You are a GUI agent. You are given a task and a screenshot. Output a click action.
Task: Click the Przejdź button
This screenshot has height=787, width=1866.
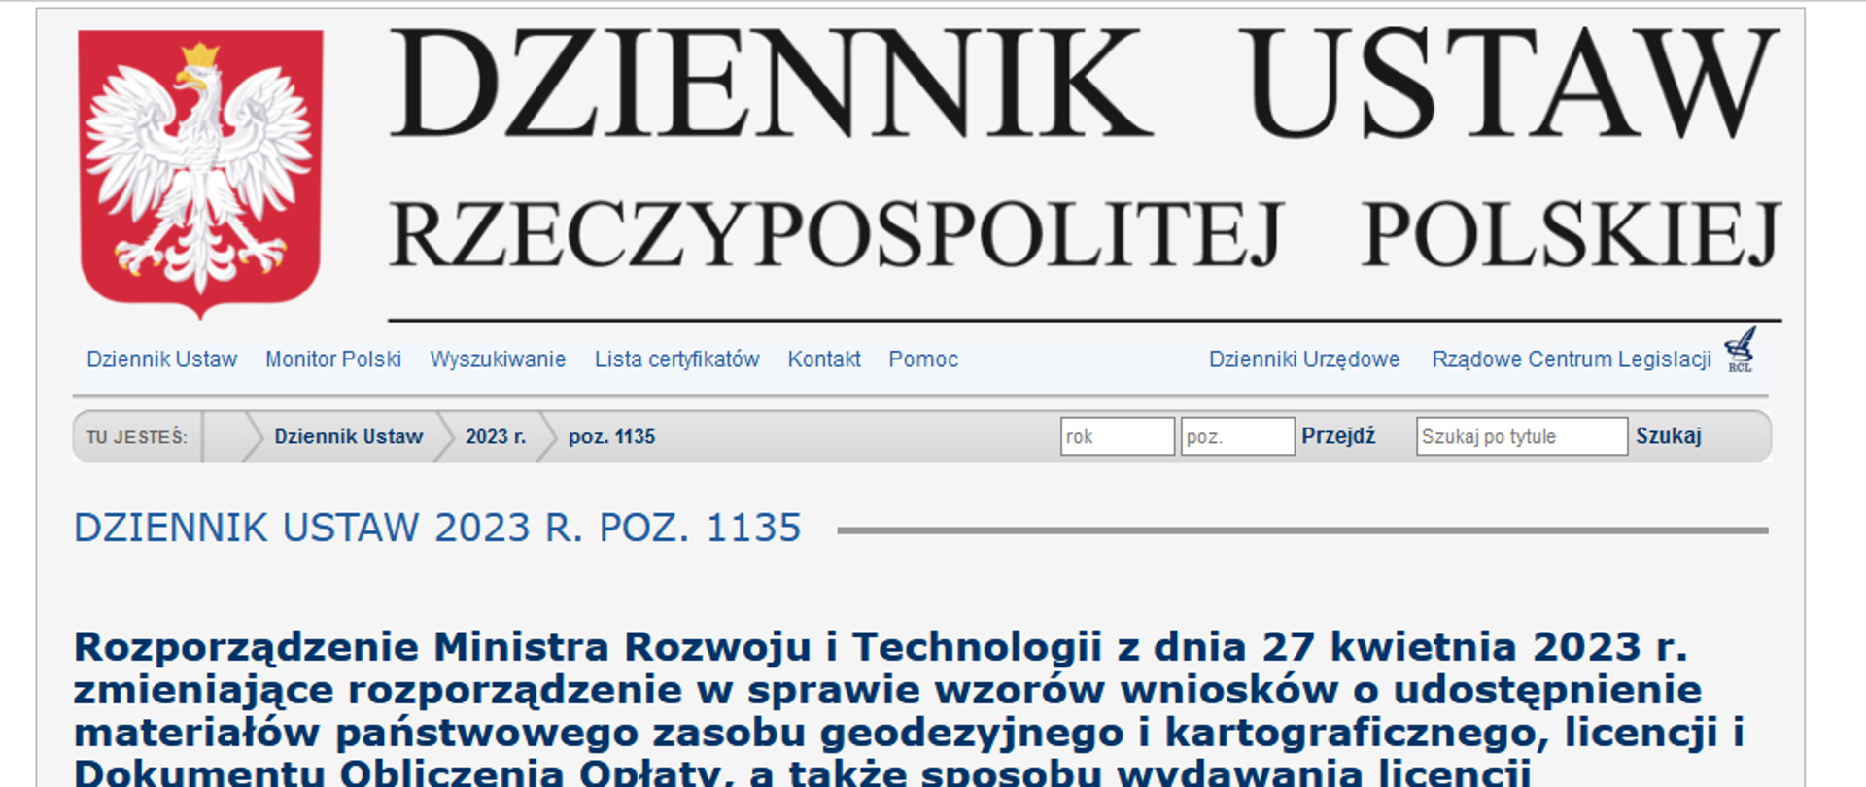tap(1338, 436)
